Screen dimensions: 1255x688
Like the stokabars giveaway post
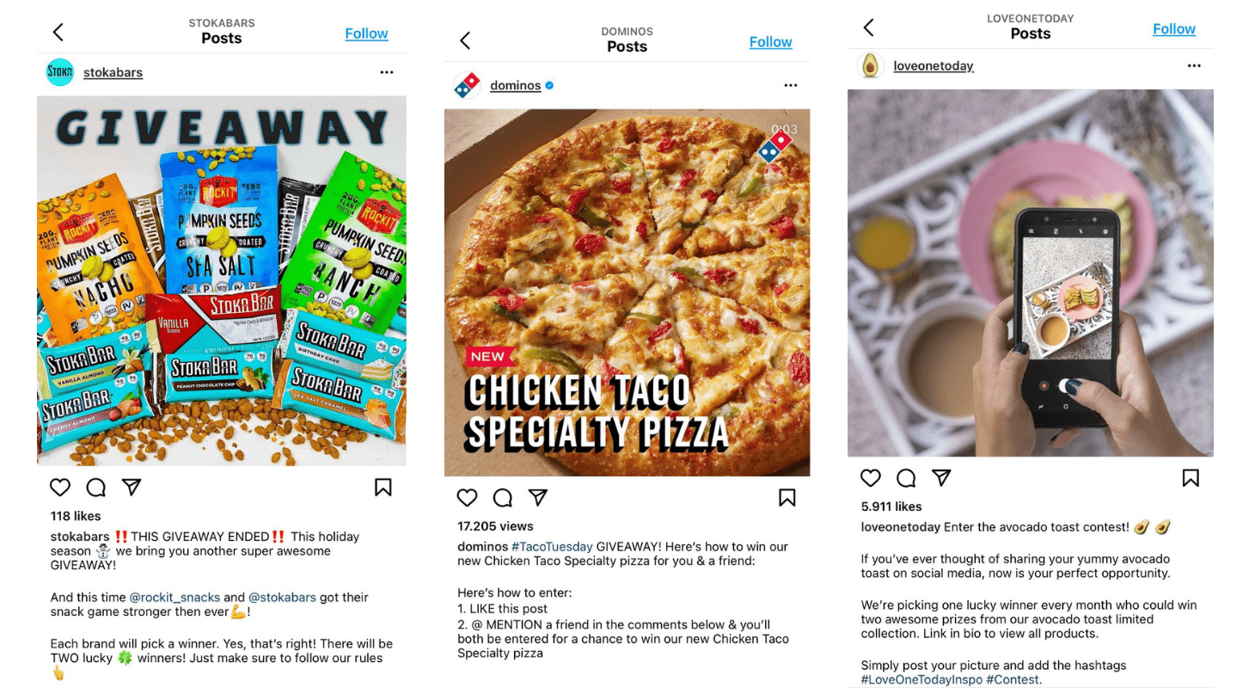tap(60, 488)
